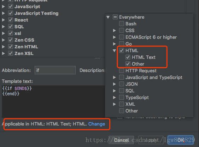199x147 pixels.
Task: Collapse the Everywhere context tree
Action: pyautogui.click(x=108, y=17)
